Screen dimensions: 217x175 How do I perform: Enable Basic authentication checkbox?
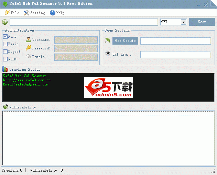[5, 44]
